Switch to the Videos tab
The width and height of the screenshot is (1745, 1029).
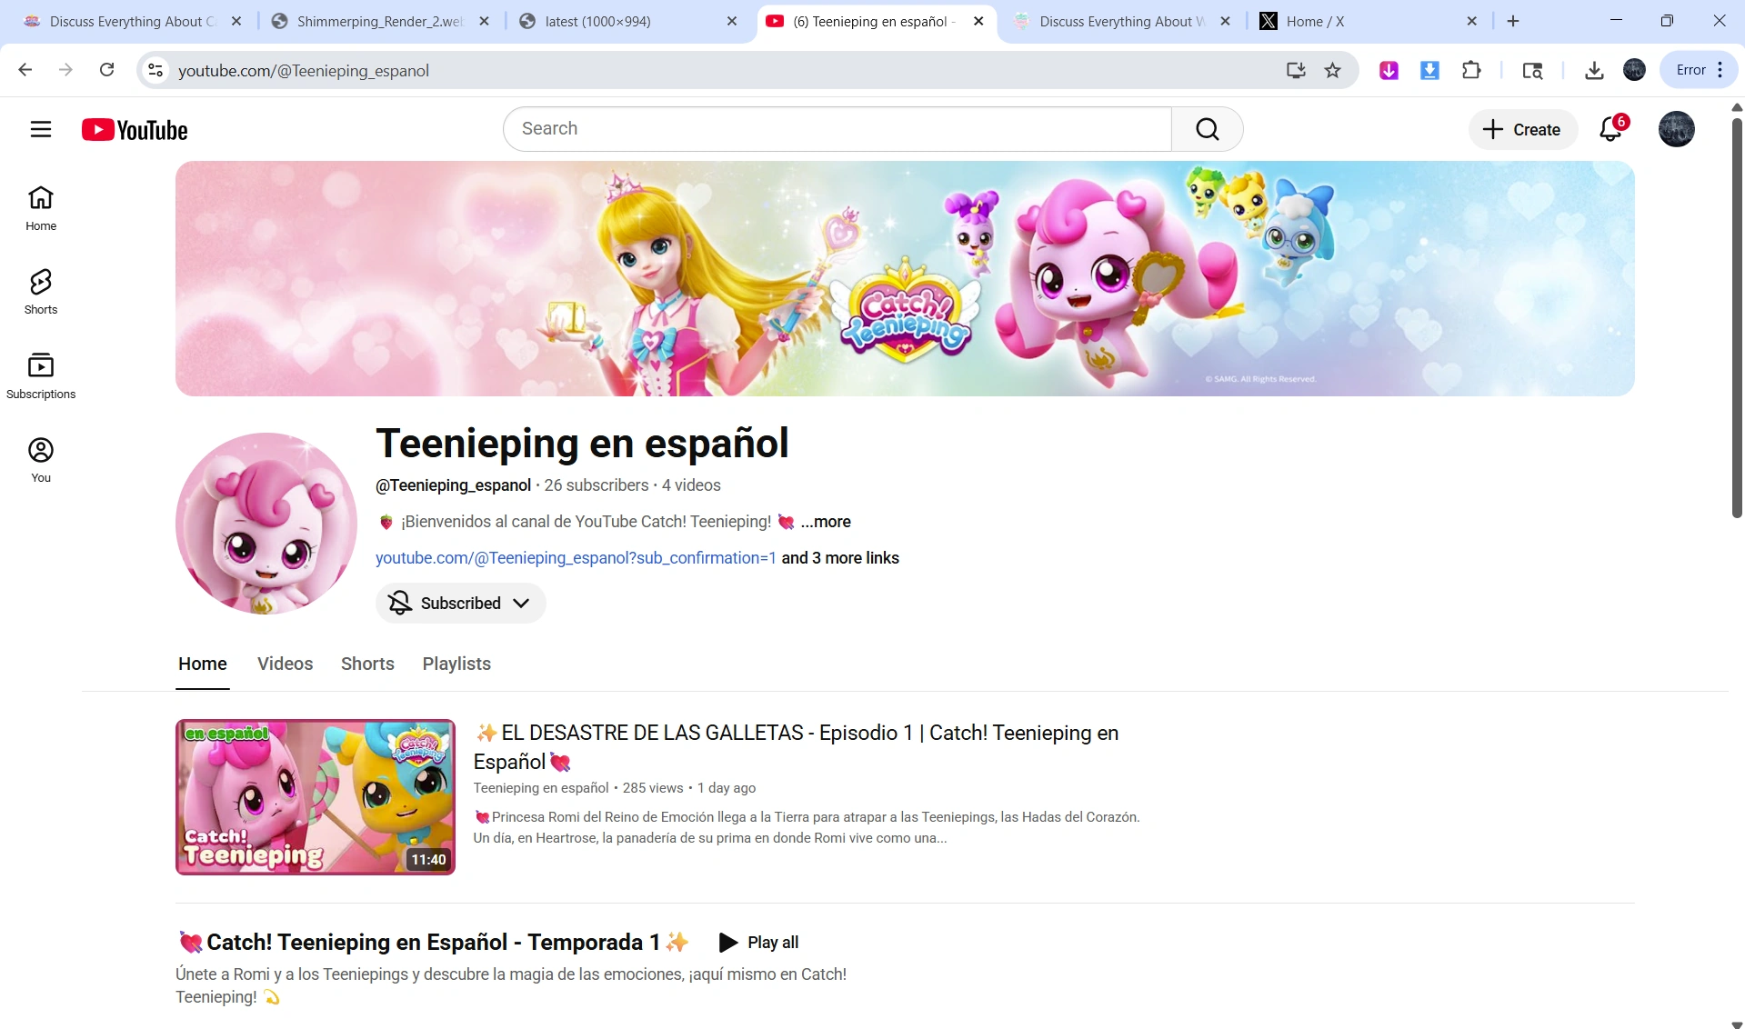tap(285, 664)
